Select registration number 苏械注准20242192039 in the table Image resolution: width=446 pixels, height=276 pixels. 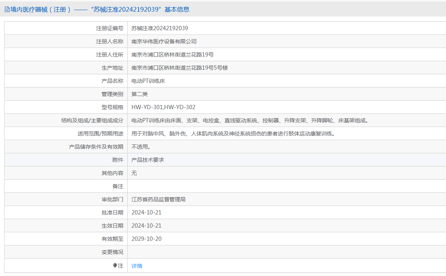pos(160,28)
